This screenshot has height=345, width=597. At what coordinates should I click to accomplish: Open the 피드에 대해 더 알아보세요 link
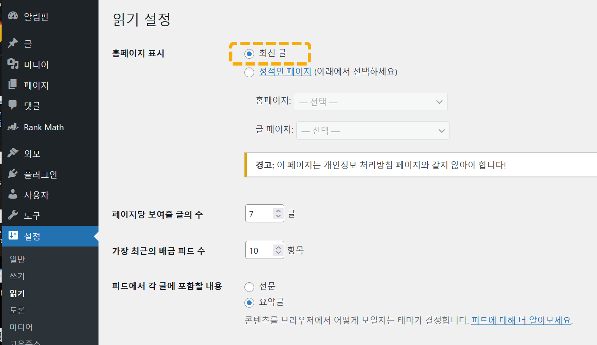[521, 321]
